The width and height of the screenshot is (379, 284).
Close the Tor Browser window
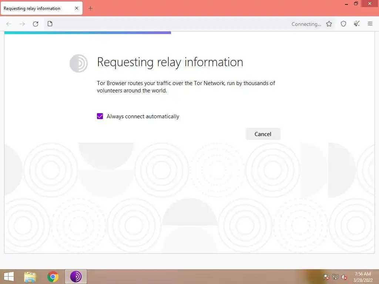click(x=370, y=3)
